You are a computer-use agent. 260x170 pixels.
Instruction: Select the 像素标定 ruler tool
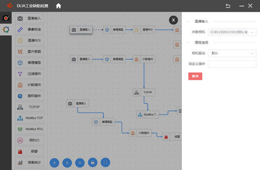pos(30,29)
